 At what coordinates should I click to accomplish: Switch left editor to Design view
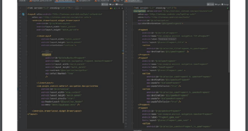[119, 4]
